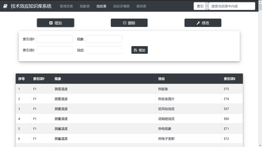
Task: Click the page vertical scrollbar thumb
Action: 260,7
